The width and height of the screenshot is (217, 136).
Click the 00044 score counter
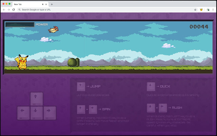(x=199, y=27)
